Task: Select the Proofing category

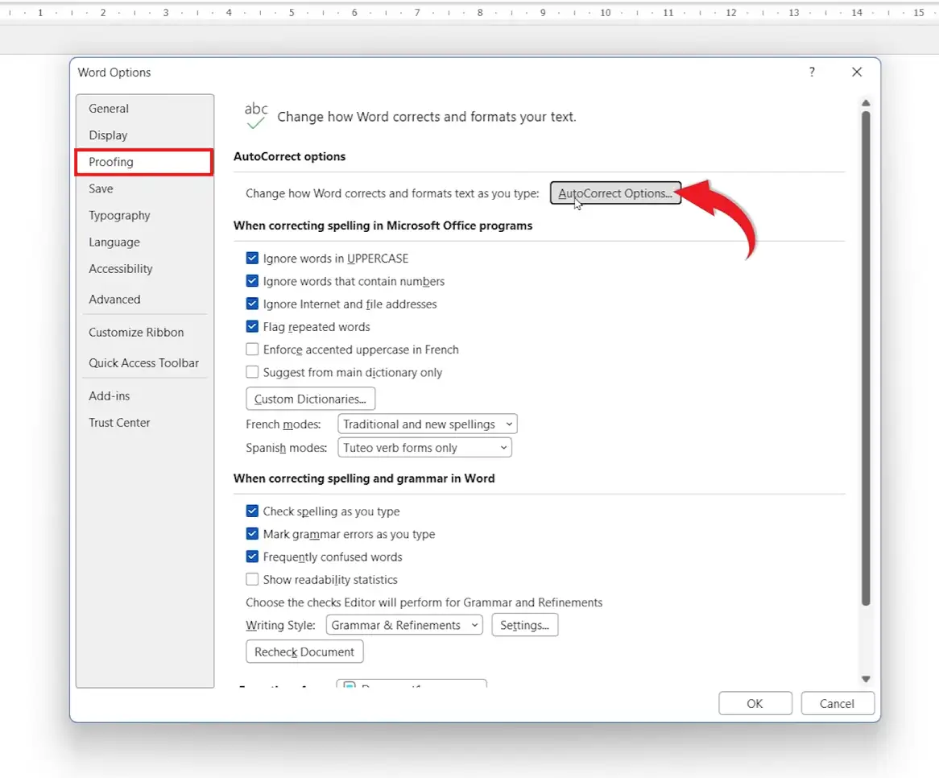Action: tap(144, 162)
